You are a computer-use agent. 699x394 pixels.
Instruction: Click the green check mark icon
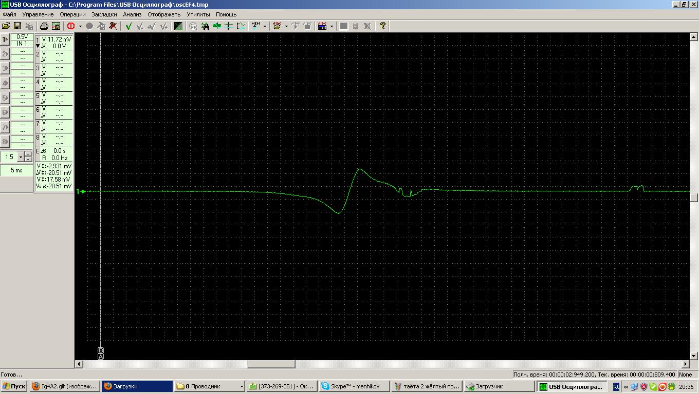click(128, 26)
